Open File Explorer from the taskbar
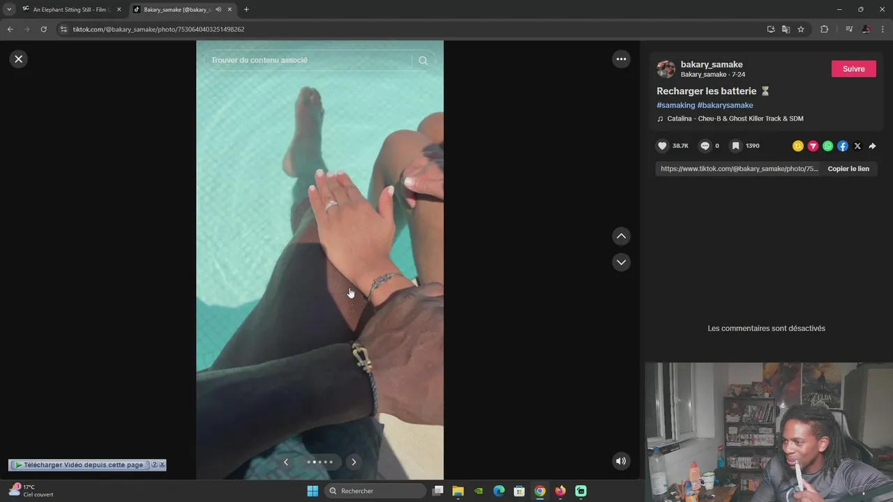Viewport: 893px width, 502px height. click(458, 491)
